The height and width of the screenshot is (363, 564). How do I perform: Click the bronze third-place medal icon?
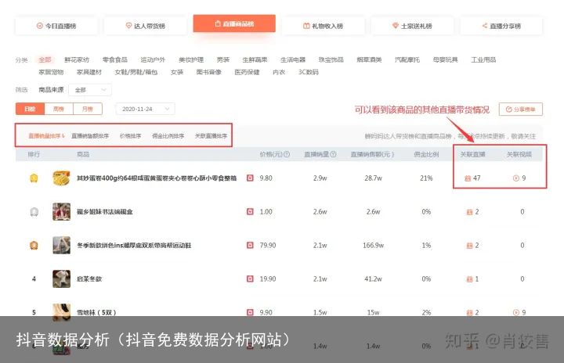coord(34,246)
